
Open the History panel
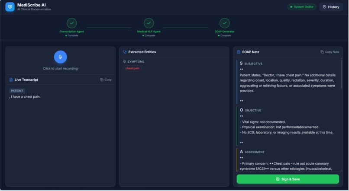[331, 7]
